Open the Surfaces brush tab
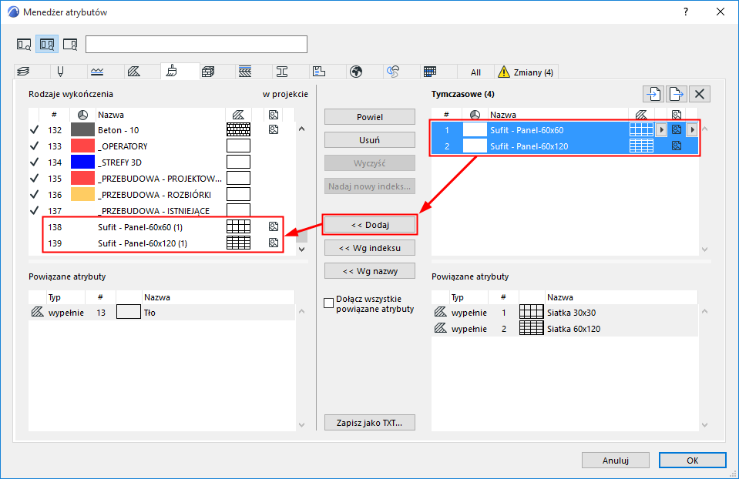The width and height of the screenshot is (739, 479). coord(172,71)
